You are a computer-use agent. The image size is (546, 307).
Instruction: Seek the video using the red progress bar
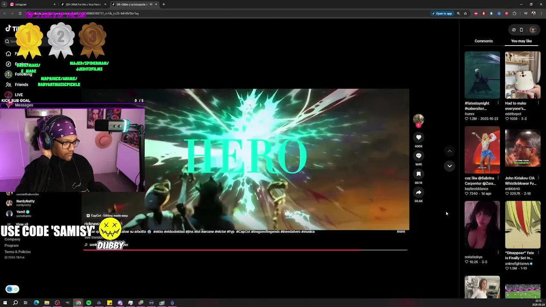(x=245, y=250)
